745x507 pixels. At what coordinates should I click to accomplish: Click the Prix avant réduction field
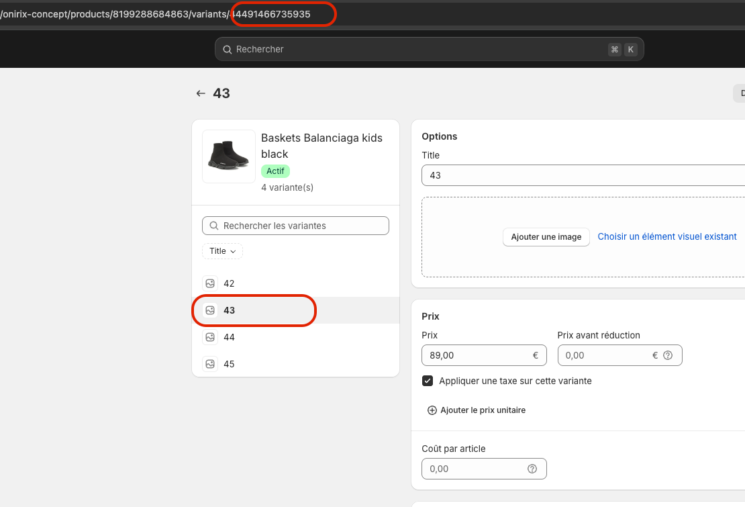[619, 355]
